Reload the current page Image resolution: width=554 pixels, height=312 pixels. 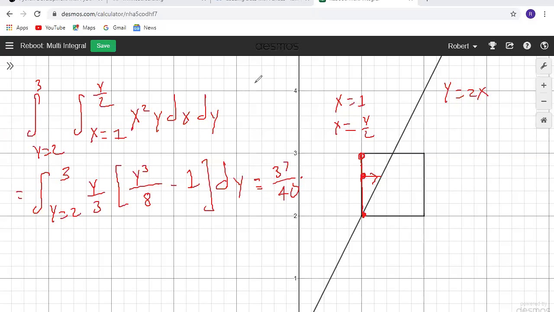[x=37, y=14]
